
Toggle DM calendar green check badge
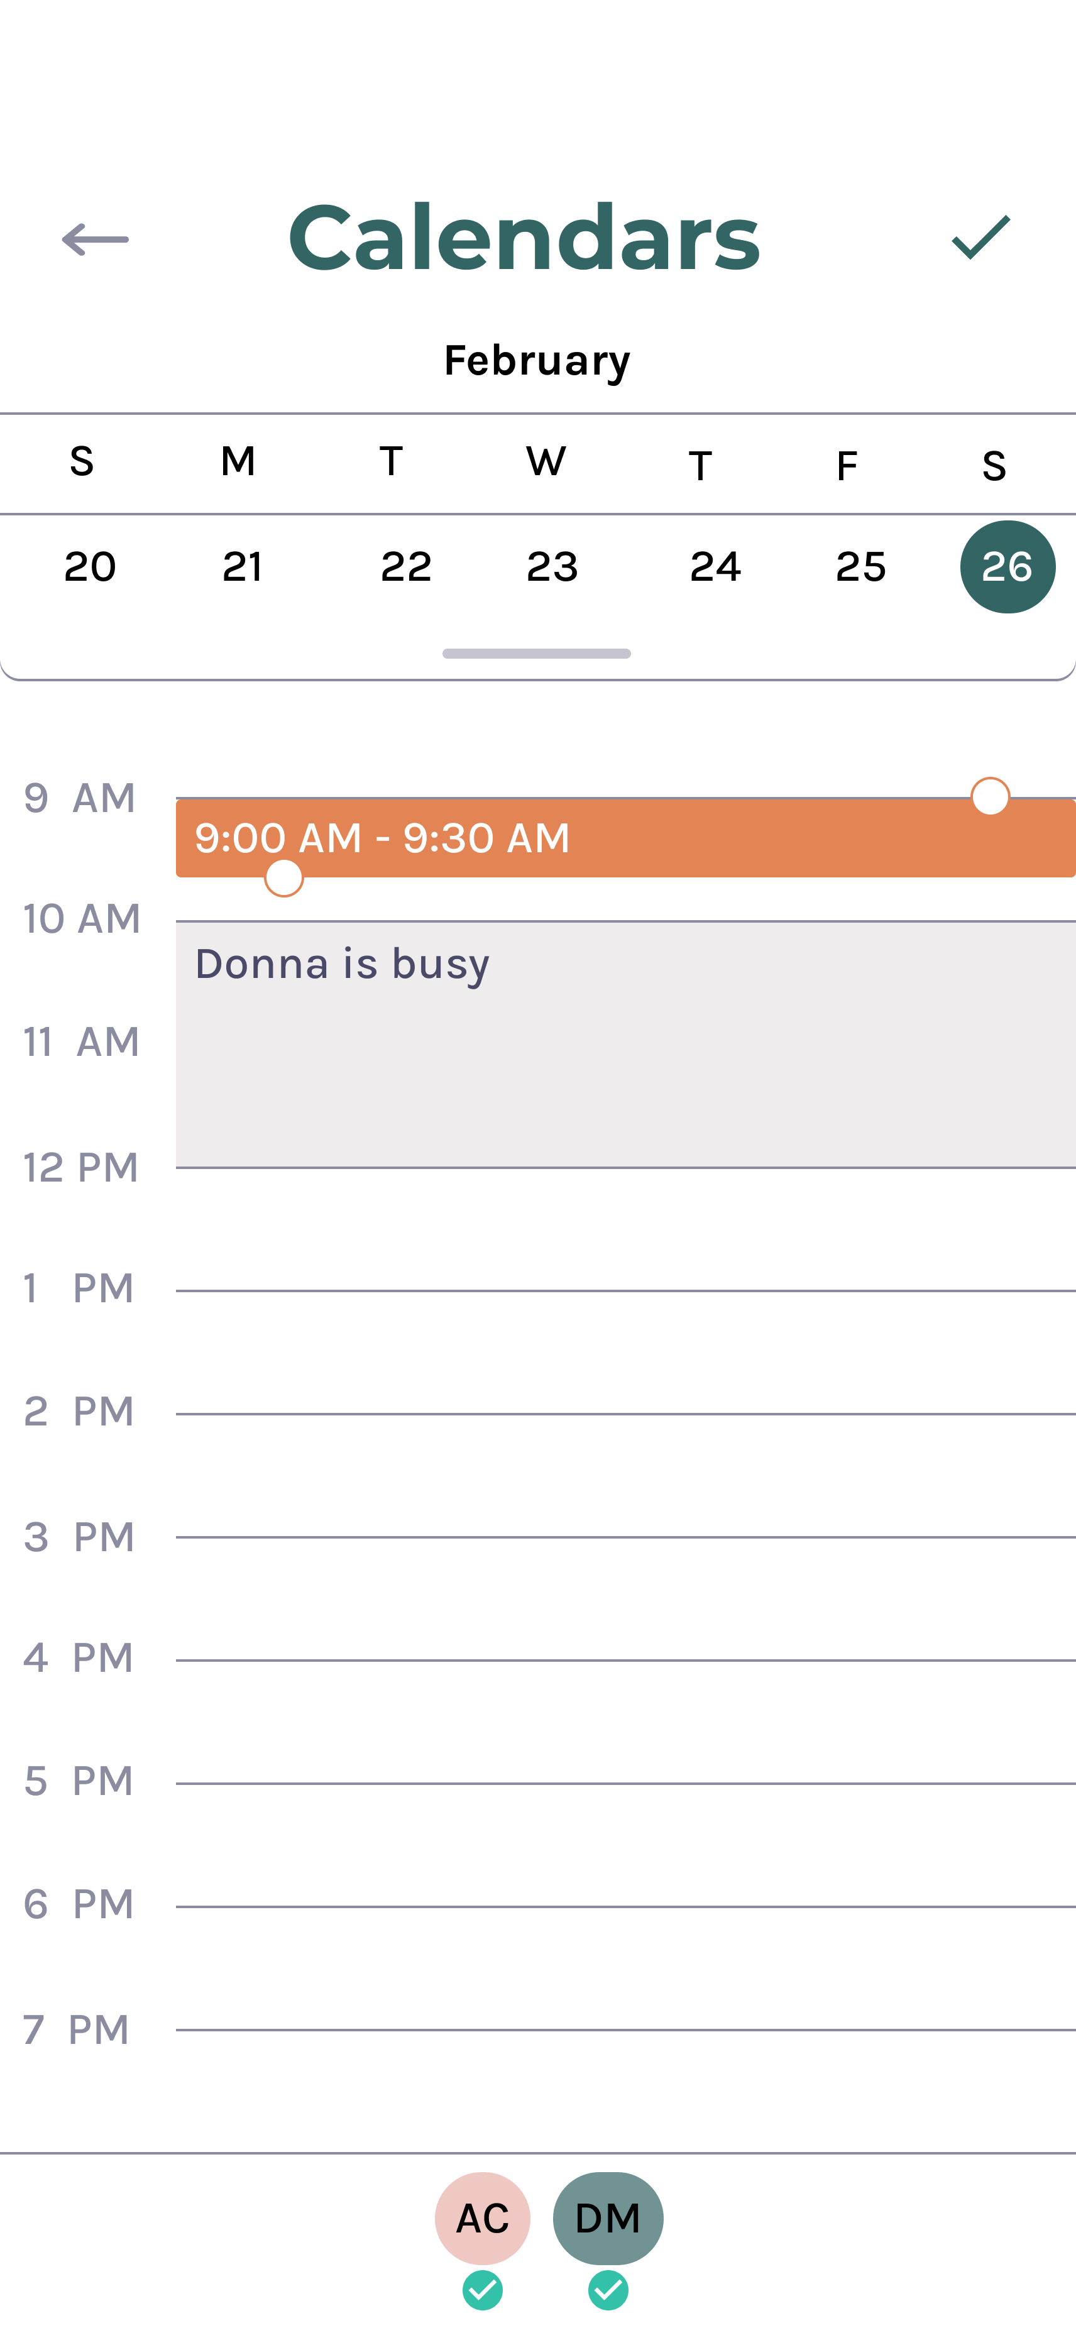[608, 2290]
